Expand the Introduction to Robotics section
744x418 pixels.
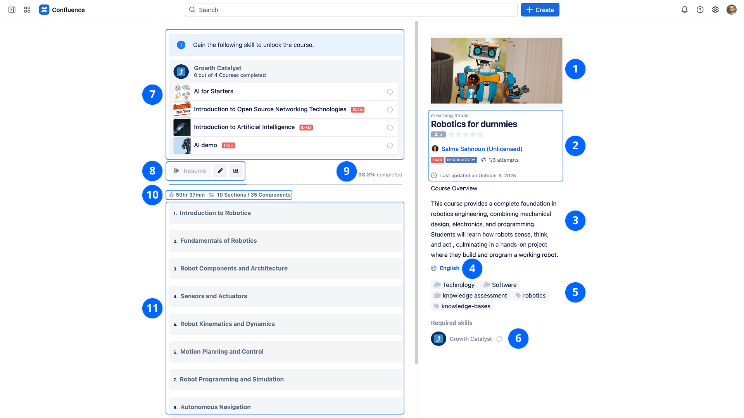click(285, 213)
